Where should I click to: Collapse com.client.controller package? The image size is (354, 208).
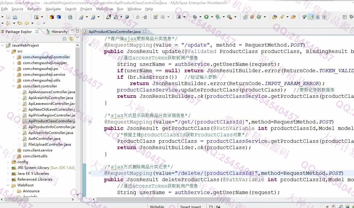14,86
